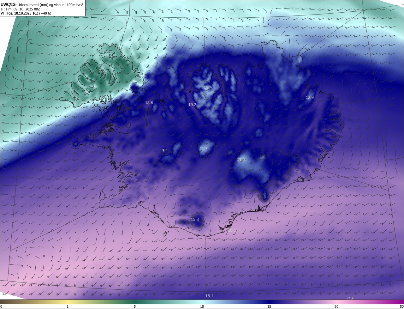Click the 15.8 value label
Viewport: 404px width, 309px height.
point(195,219)
